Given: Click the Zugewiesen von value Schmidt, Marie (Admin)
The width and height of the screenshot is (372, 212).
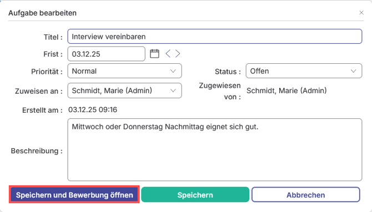Looking at the screenshot, I should click(x=286, y=90).
